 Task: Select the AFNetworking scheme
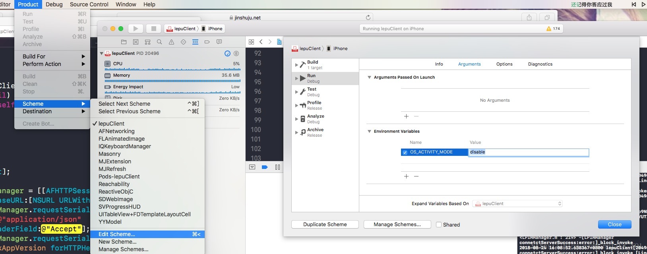click(x=147, y=131)
